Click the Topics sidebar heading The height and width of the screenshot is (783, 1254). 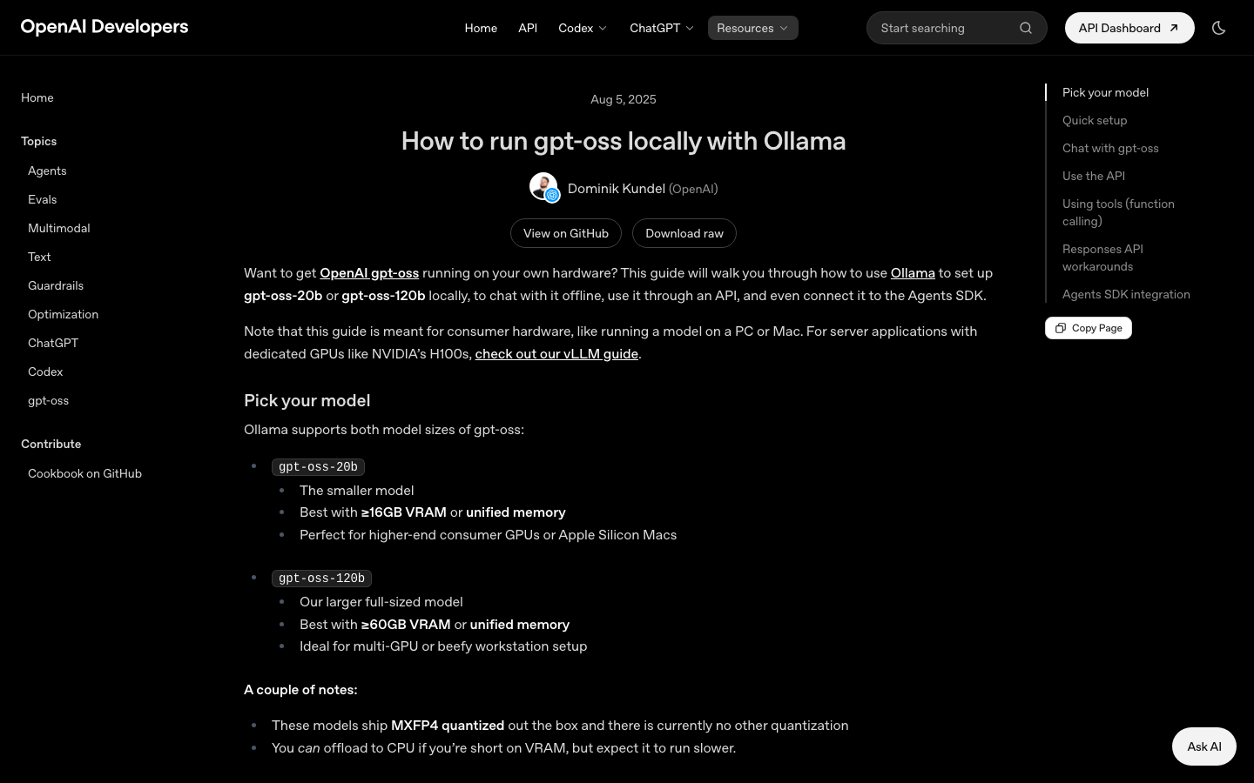pos(39,141)
